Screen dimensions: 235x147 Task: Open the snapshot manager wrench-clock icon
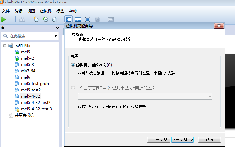coord(55,19)
